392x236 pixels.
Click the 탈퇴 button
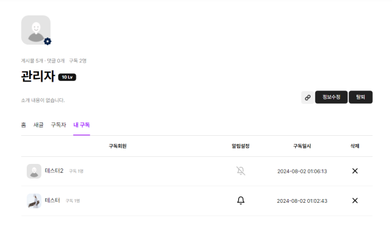pyautogui.click(x=361, y=97)
